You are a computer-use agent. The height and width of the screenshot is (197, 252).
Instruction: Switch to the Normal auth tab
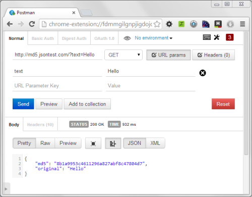pyautogui.click(x=16, y=38)
